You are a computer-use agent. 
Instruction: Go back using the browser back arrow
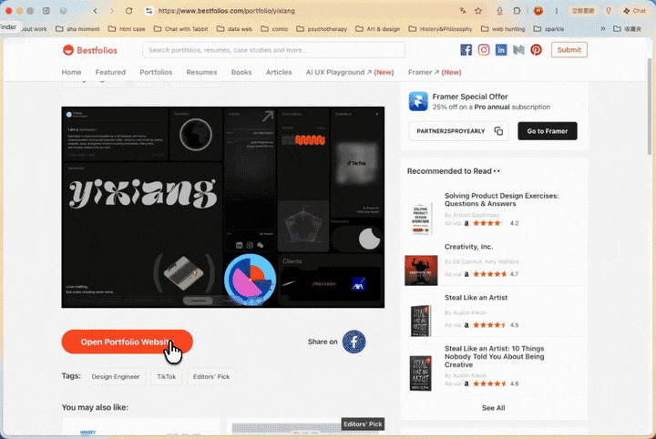[96, 11]
